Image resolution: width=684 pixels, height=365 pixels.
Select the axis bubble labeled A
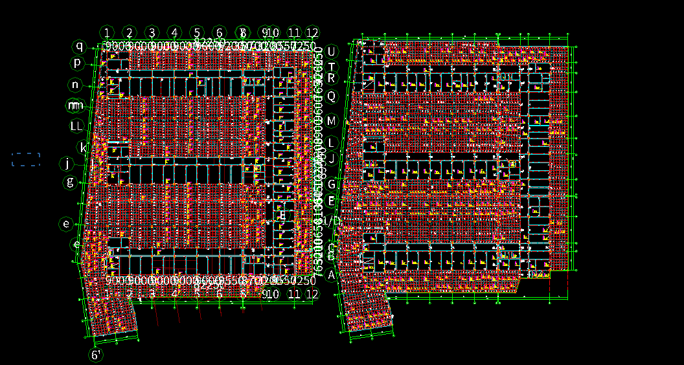click(331, 275)
